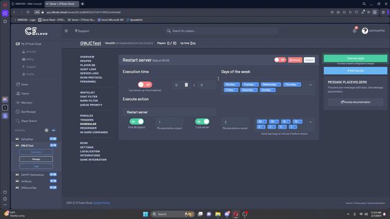Remove the Monday day tag
Viewport: 390px width, 219px height.
coord(238,85)
